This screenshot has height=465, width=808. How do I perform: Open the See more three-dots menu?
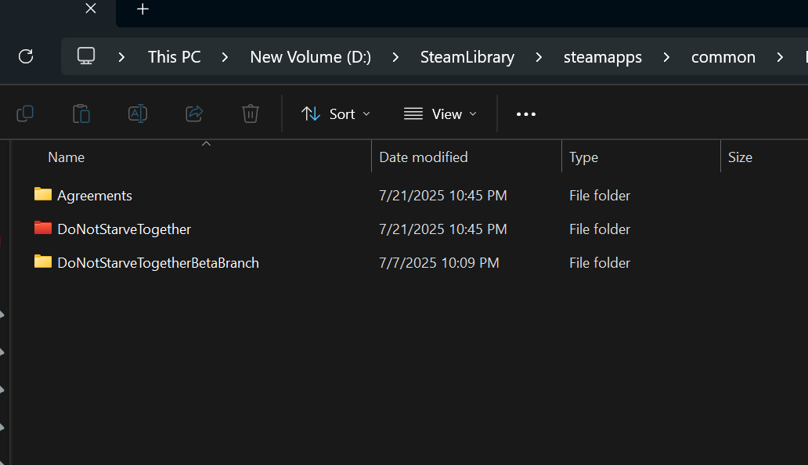[526, 114]
